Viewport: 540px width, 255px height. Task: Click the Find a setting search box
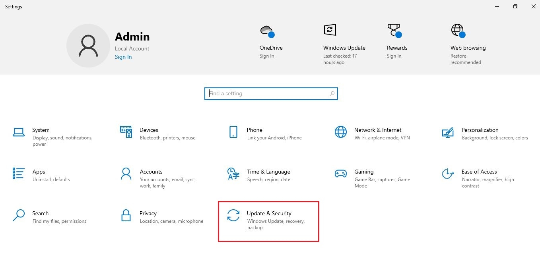[x=270, y=94]
